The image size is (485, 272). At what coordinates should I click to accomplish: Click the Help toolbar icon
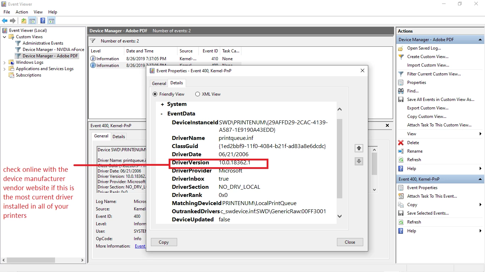pos(43,21)
